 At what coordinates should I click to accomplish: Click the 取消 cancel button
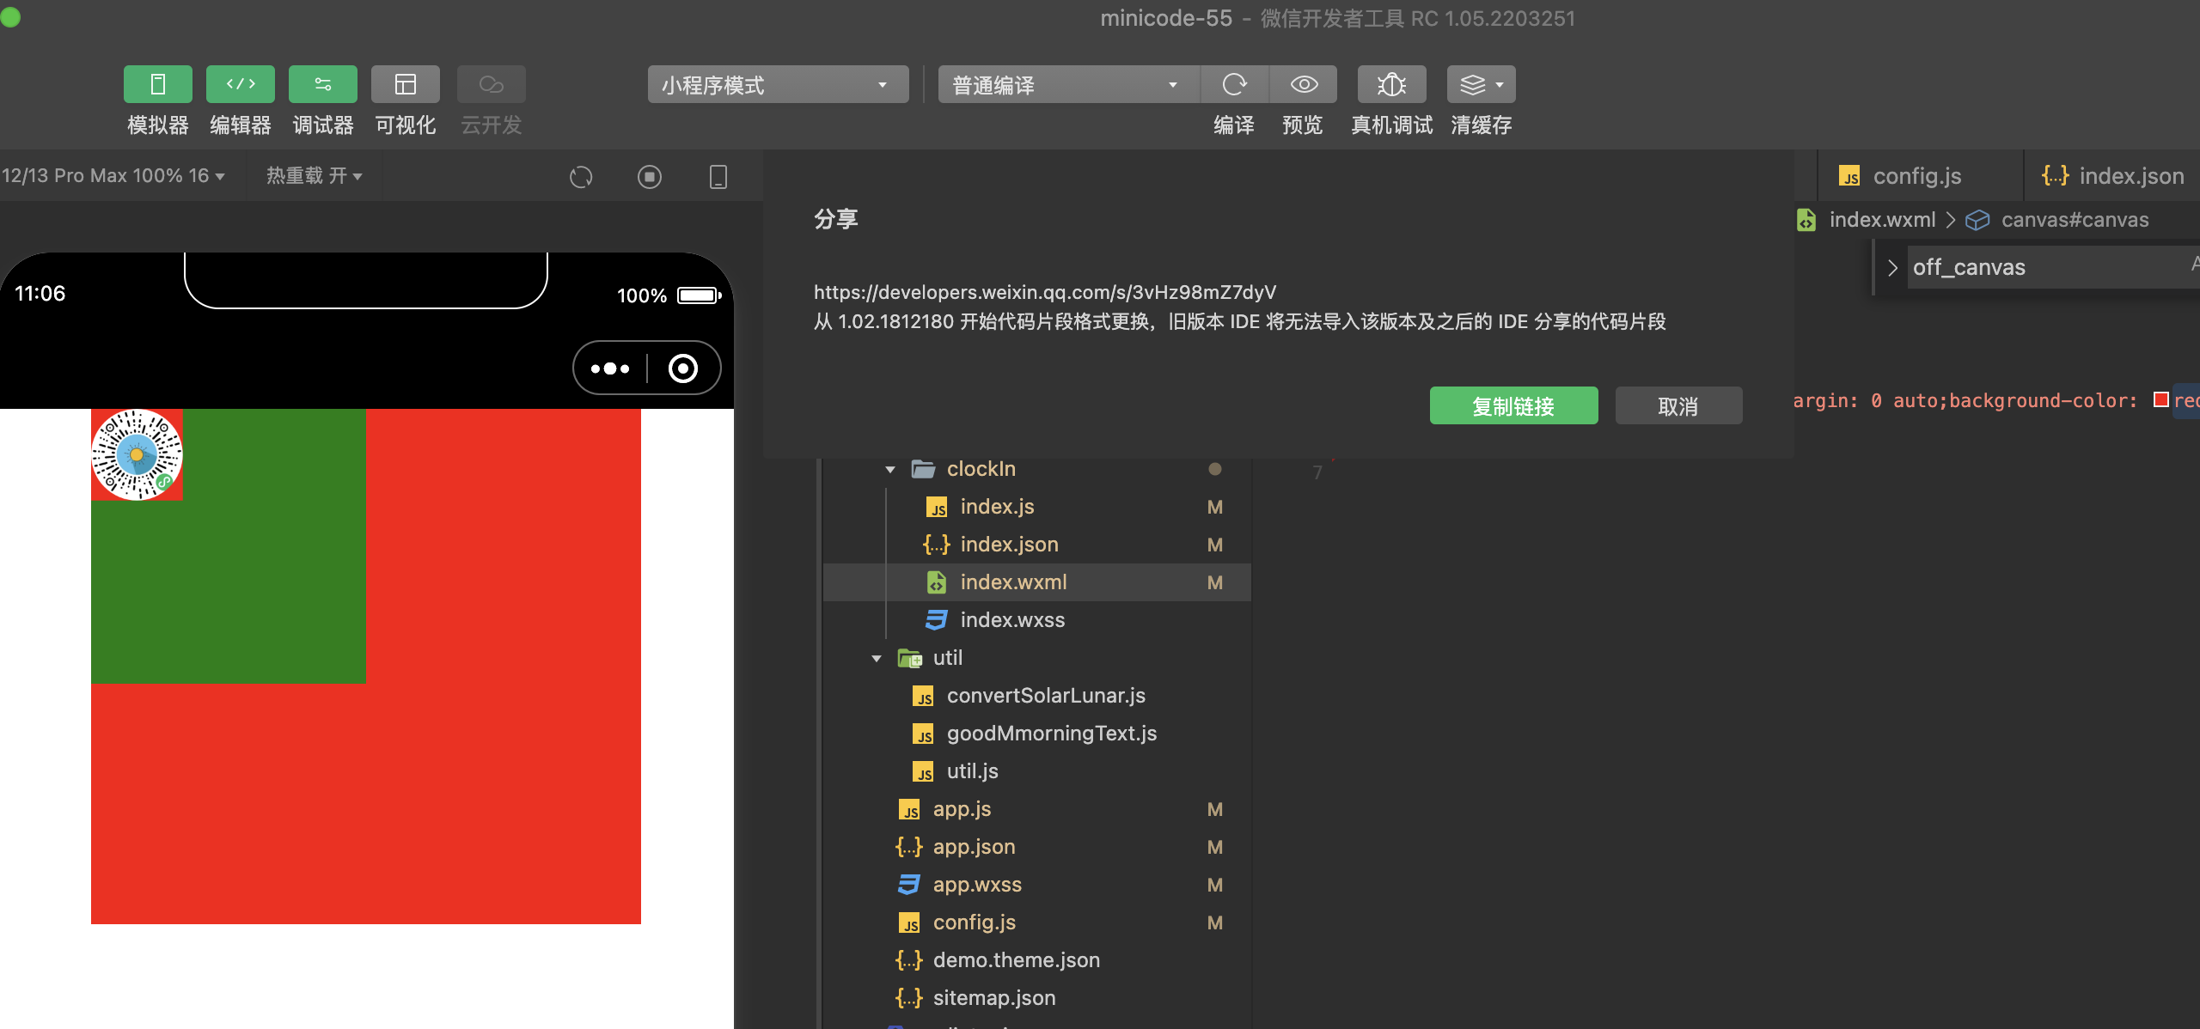click(x=1677, y=405)
